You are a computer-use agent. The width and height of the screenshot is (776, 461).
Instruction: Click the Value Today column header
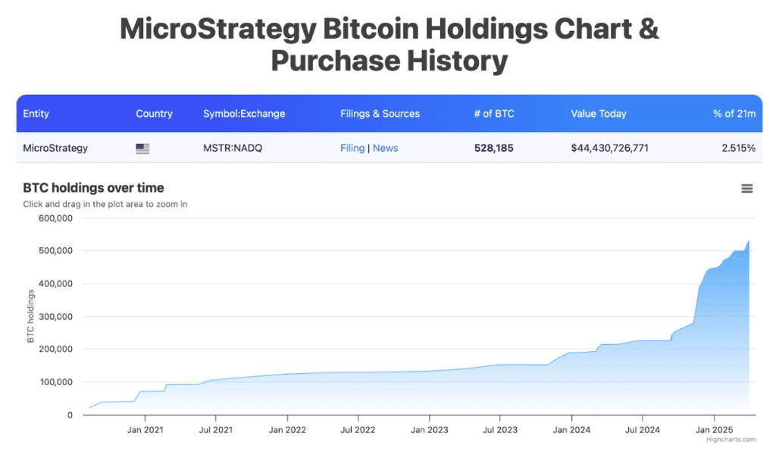coord(599,114)
